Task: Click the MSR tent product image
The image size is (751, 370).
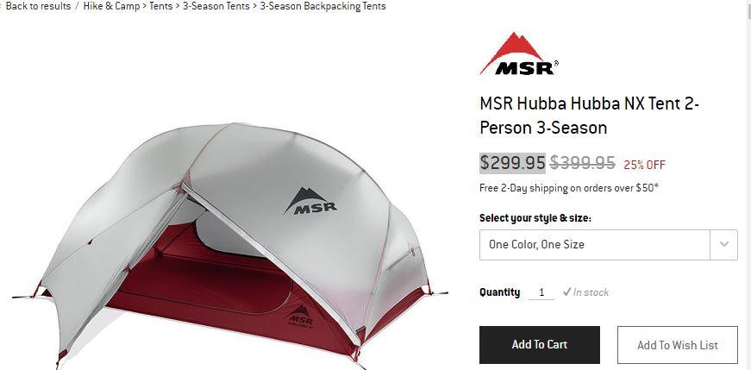Action: [x=230, y=244]
